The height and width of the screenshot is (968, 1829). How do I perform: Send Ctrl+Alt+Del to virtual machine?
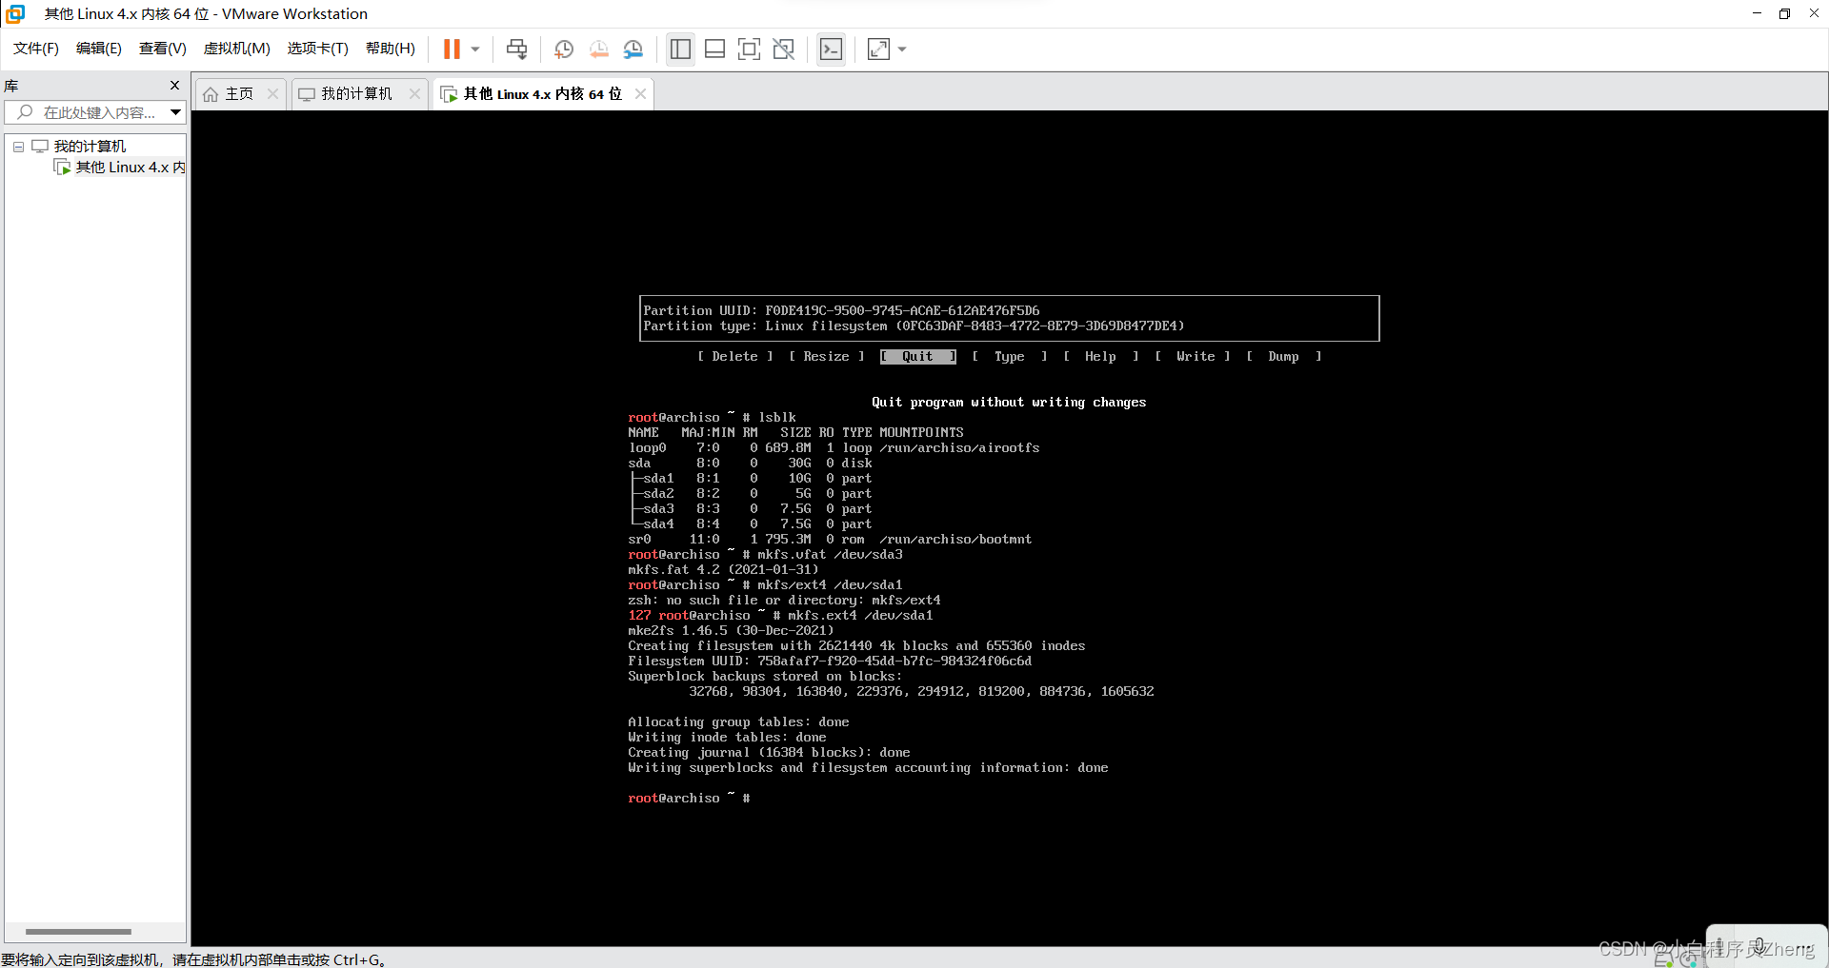(516, 49)
